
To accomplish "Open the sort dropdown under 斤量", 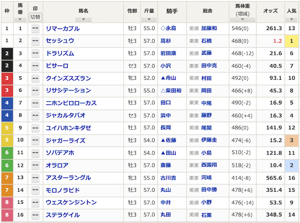I will coord(149,19).
